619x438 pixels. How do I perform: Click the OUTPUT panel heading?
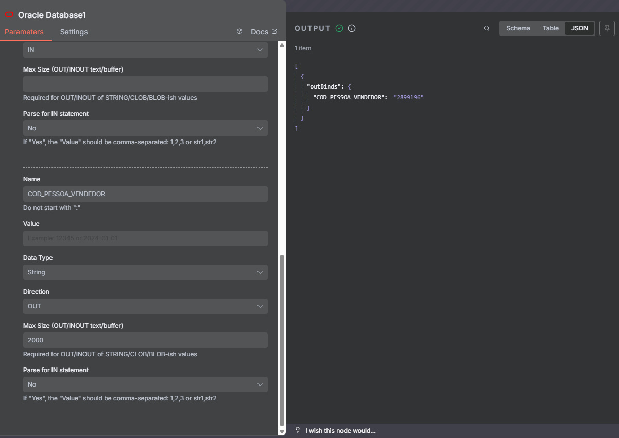point(313,28)
